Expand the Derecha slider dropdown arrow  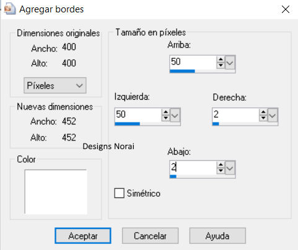(273, 115)
